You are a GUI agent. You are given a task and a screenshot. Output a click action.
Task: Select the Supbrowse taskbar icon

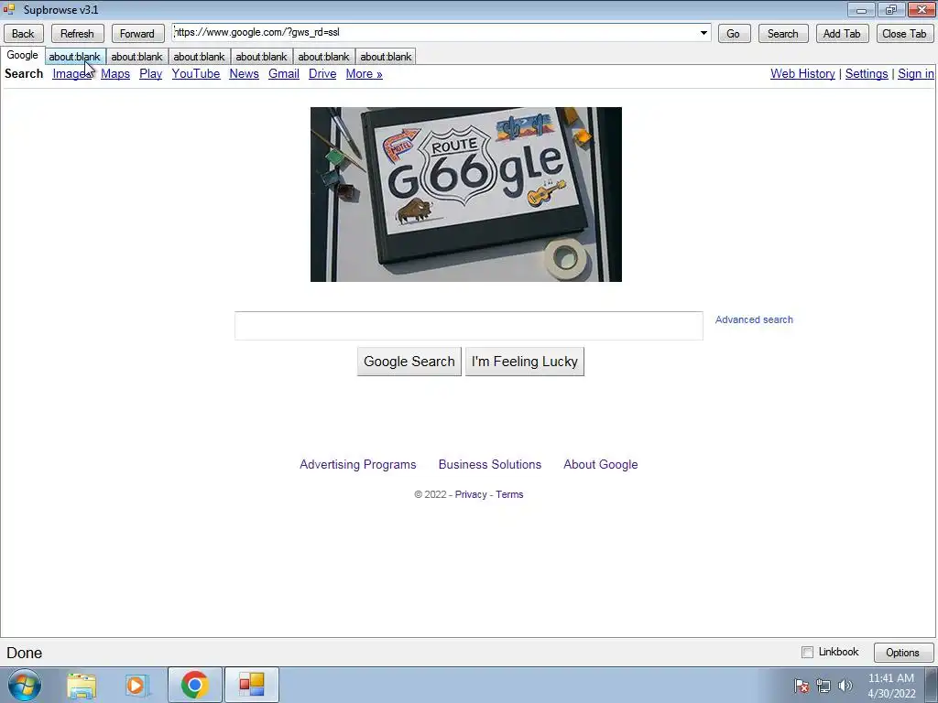252,685
